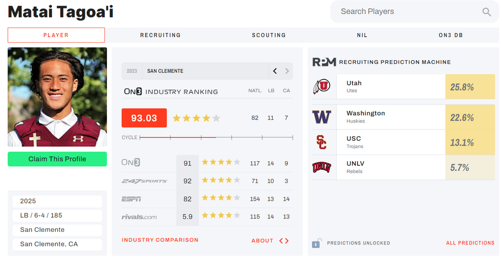Click the ESPN logo

tap(131, 199)
